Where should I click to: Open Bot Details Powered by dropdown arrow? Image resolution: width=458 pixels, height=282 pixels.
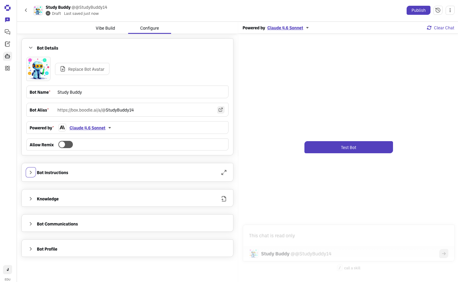tap(110, 128)
